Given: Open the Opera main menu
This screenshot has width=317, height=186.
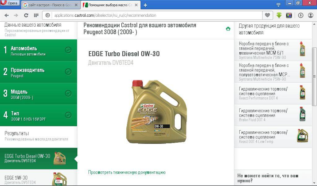Looking at the screenshot, I should coord(10,3).
